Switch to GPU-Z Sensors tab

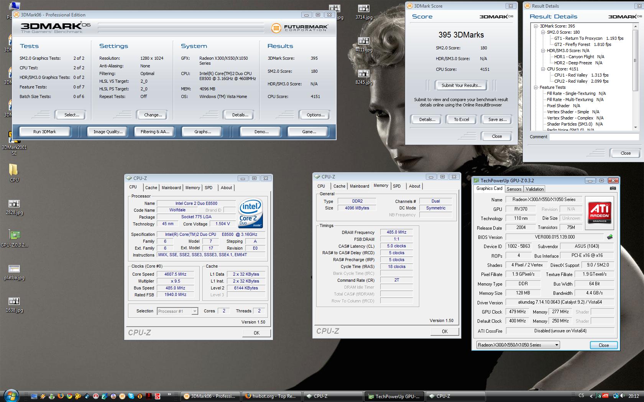pyautogui.click(x=514, y=189)
